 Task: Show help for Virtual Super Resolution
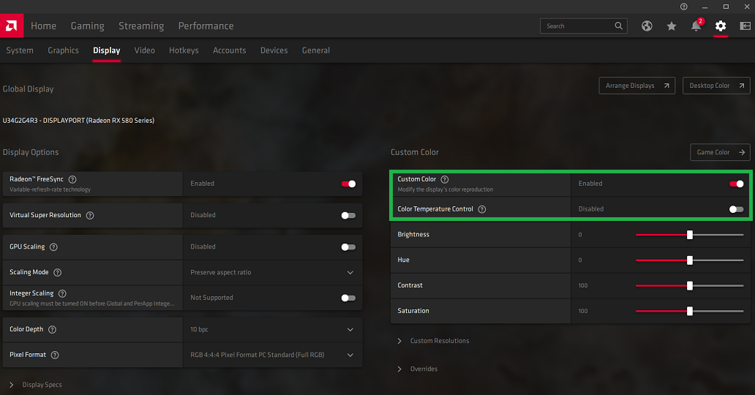[89, 215]
